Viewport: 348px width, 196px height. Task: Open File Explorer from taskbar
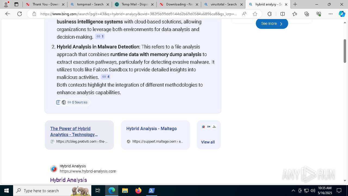click(x=125, y=191)
